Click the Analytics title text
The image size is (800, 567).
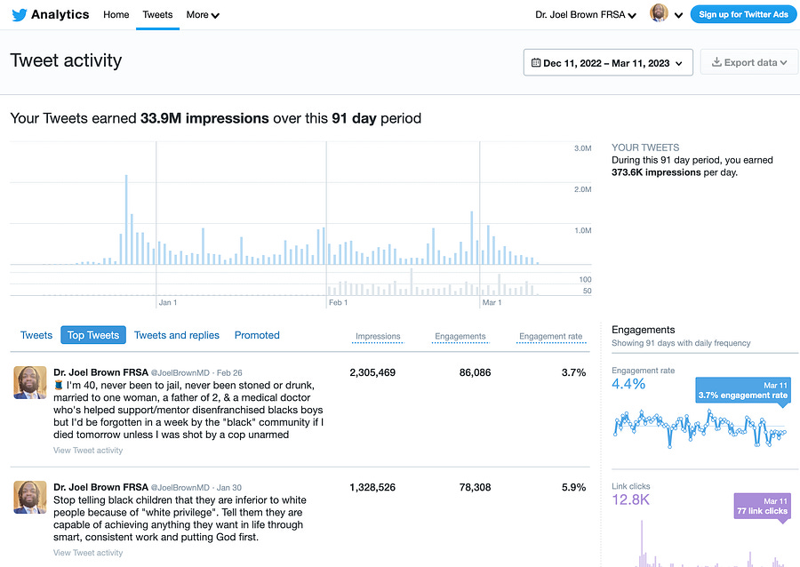60,15
